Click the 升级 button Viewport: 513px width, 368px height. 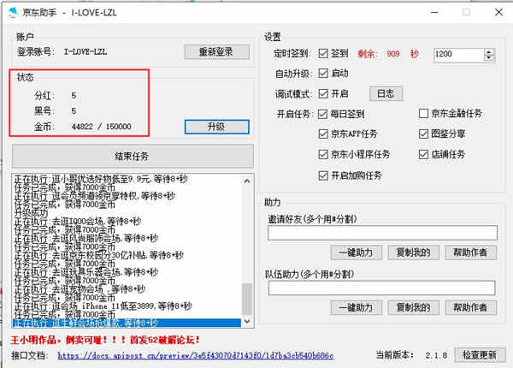(217, 127)
